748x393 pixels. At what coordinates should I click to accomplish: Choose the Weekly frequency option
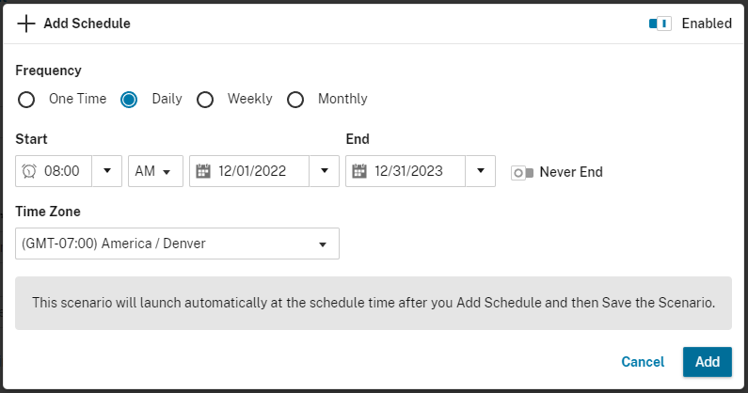[x=205, y=100]
